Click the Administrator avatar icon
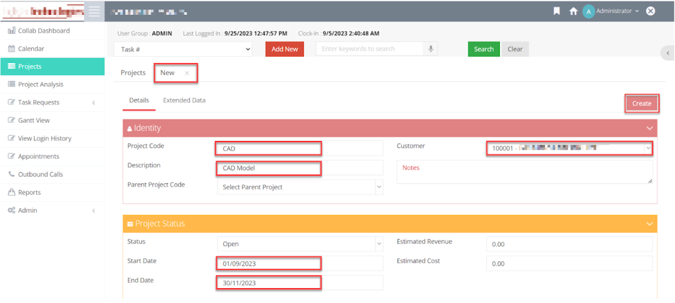The image size is (675, 303). click(589, 12)
